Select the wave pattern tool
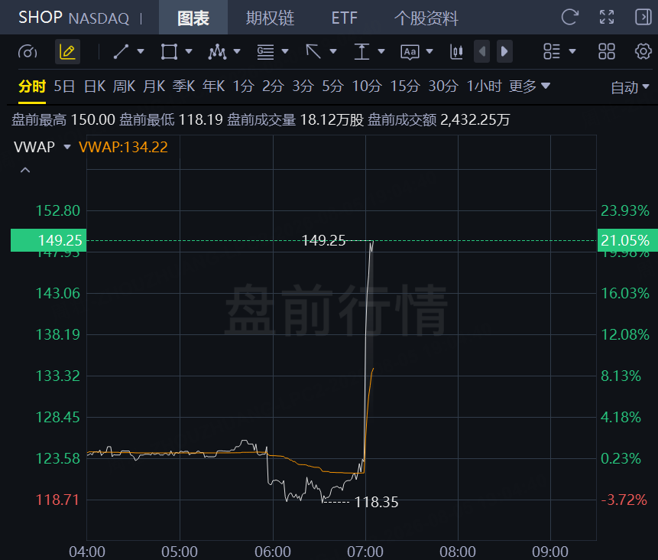The width and height of the screenshot is (658, 560). point(217,52)
